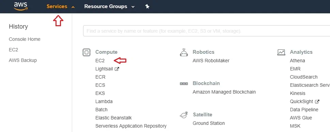Click the Blockchain category heading
330x132 pixels.
point(206,83)
